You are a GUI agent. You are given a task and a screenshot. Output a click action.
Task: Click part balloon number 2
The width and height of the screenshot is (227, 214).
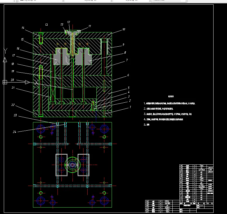coord(130,101)
